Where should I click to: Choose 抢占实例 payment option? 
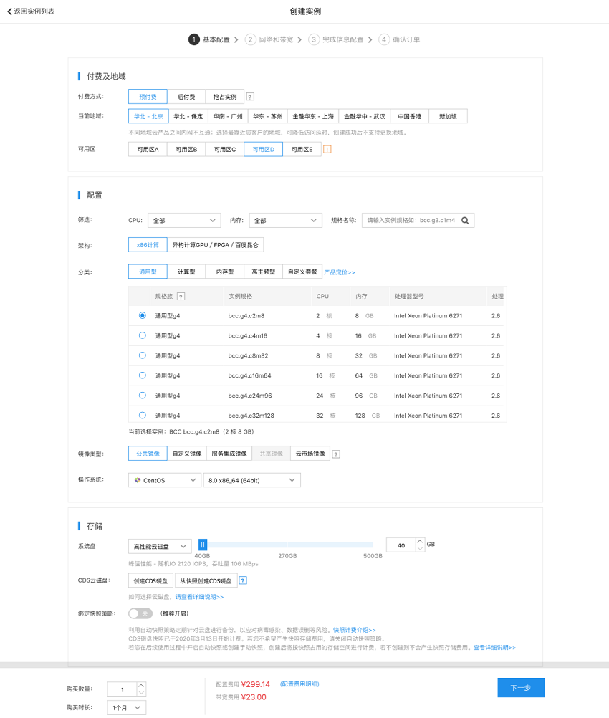tap(225, 97)
